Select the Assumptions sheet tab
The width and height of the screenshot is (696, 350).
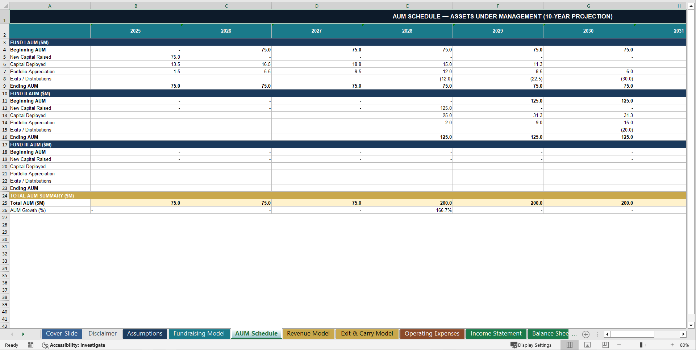(x=145, y=334)
